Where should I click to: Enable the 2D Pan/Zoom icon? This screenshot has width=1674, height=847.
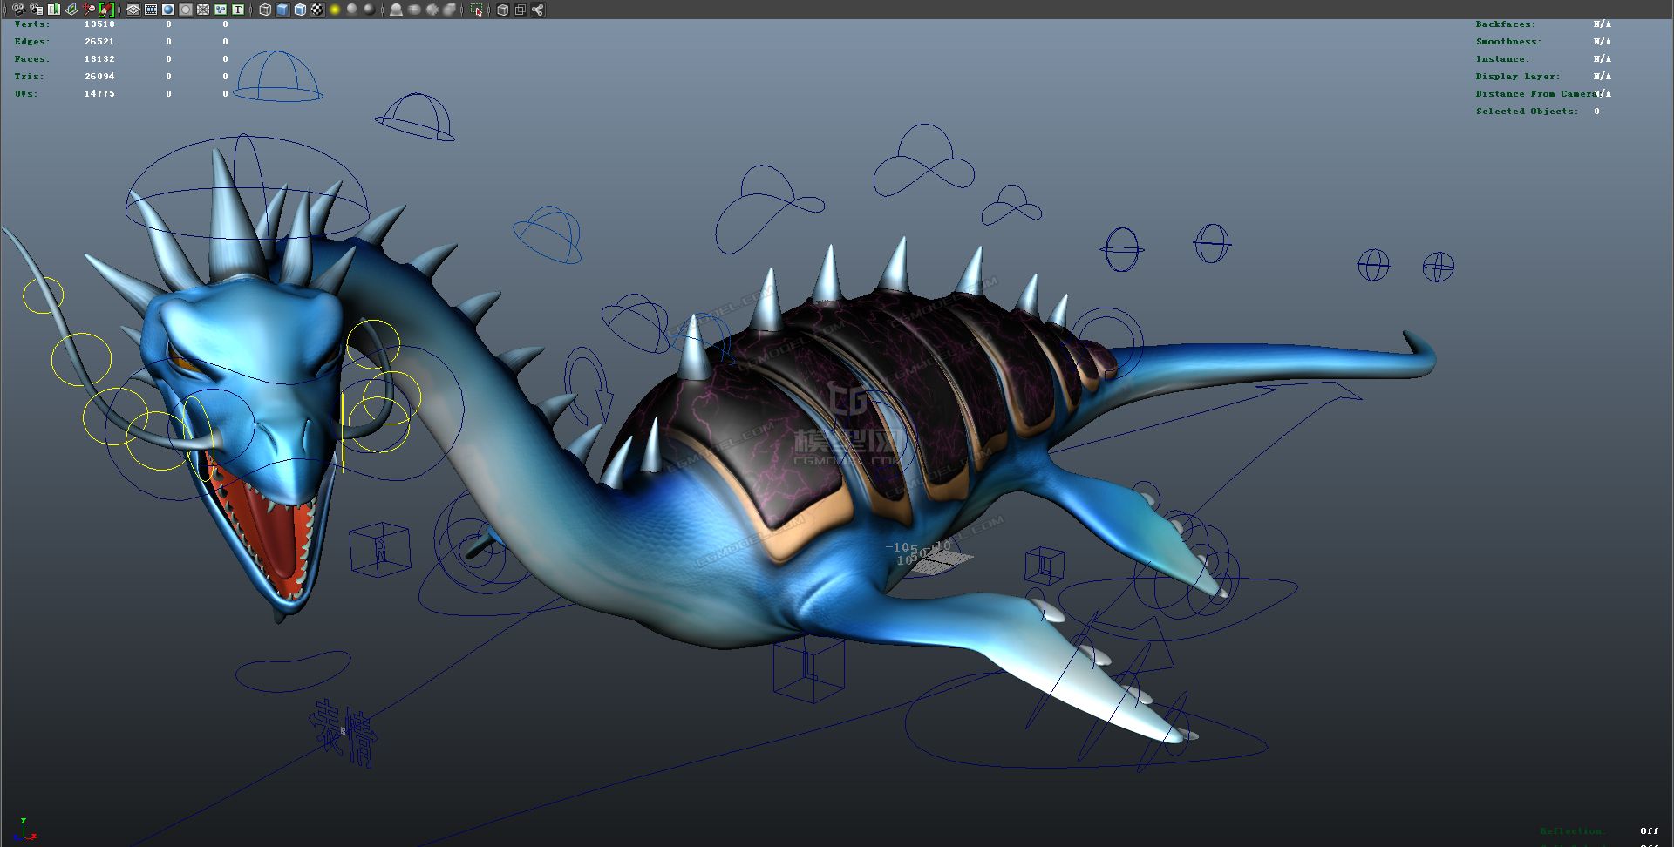click(x=89, y=10)
